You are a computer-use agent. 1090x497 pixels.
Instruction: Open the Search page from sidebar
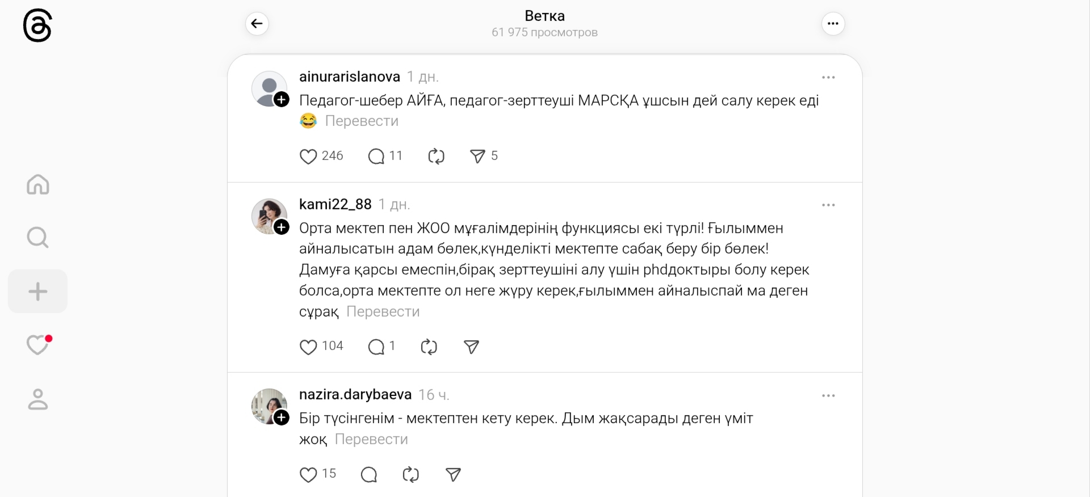38,238
